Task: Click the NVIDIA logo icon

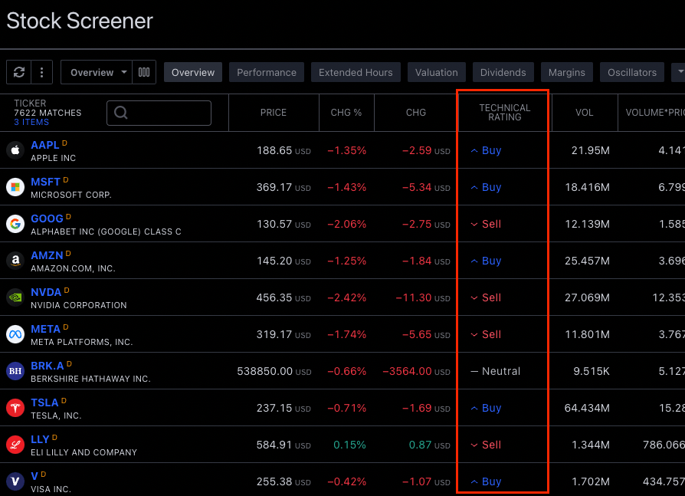Action: pos(15,297)
